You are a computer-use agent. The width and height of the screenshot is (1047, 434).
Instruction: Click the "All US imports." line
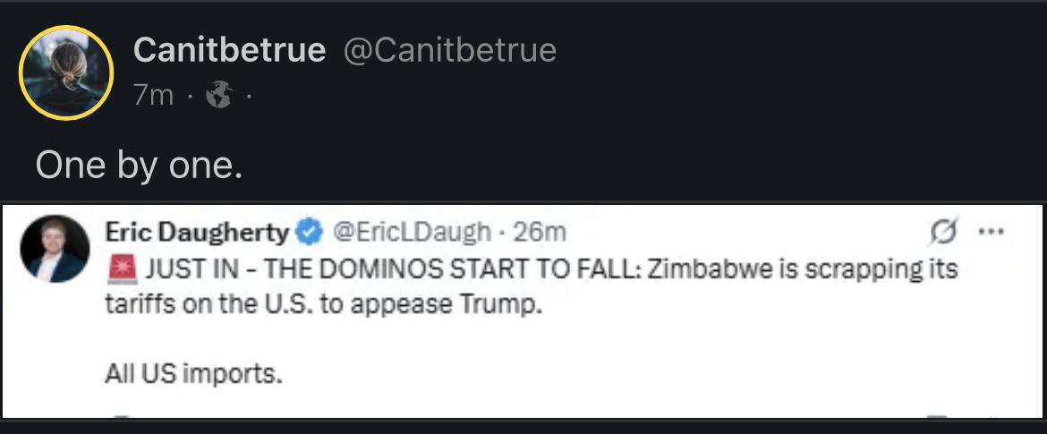pyautogui.click(x=193, y=373)
